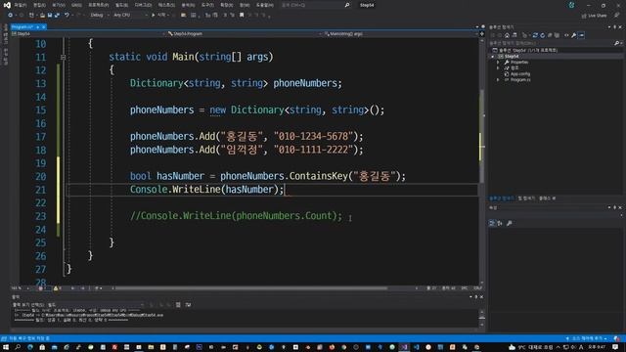Viewport: 626px width, 352px height.
Task: Click the editor horizontal scrollbar
Action: (250, 288)
